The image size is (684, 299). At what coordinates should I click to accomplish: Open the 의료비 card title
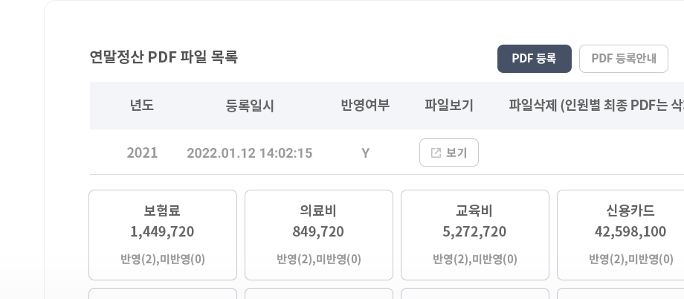pos(318,210)
